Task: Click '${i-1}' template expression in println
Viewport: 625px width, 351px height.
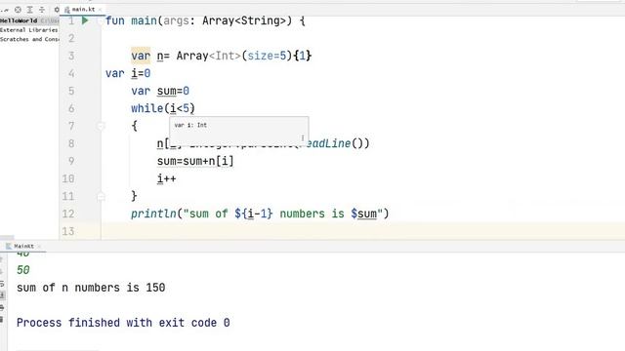Action: [x=254, y=214]
